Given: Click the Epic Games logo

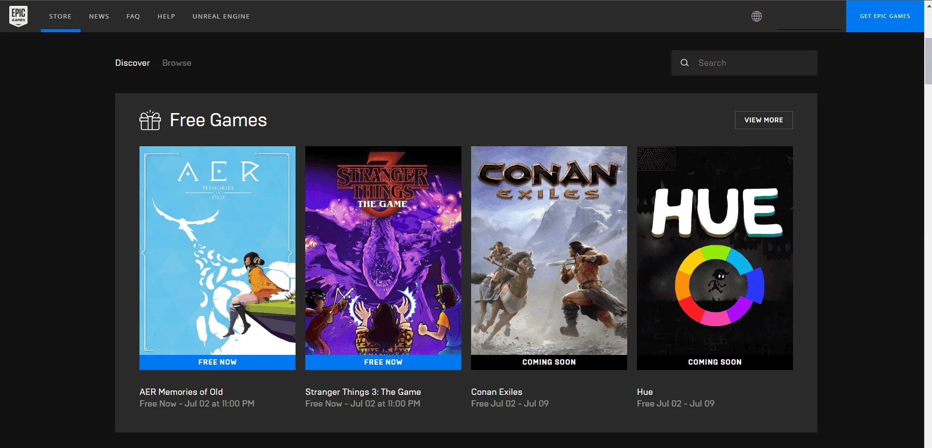Looking at the screenshot, I should pyautogui.click(x=19, y=16).
